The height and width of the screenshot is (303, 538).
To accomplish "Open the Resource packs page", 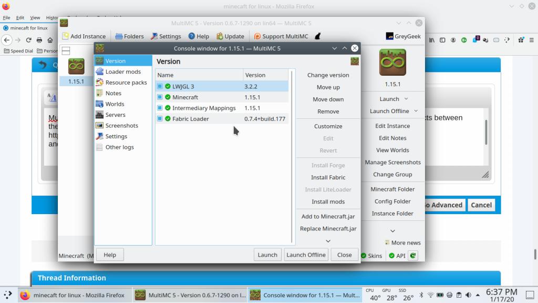I will (123, 83).
